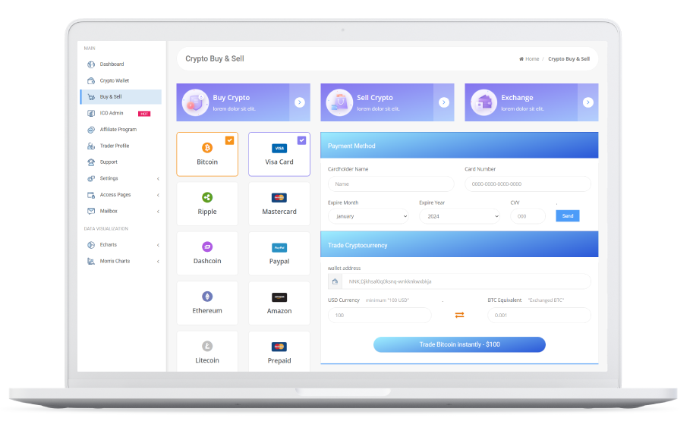
Task: Uncheck the orange Bitcoin checkbox
Action: (230, 140)
